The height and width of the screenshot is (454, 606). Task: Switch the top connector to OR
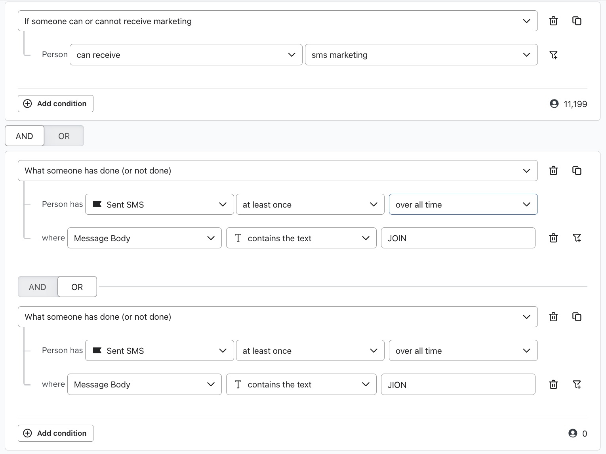[64, 135]
